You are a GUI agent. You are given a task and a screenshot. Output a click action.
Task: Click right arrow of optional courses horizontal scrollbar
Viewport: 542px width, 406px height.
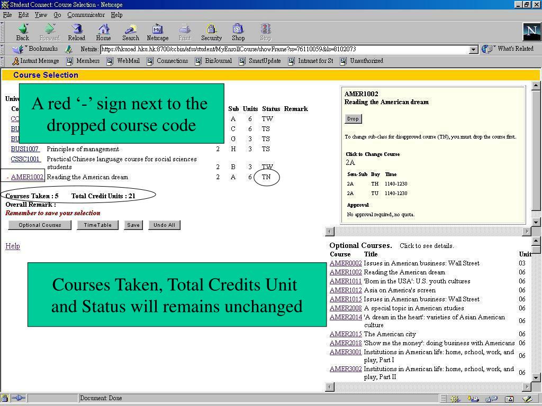[527, 387]
